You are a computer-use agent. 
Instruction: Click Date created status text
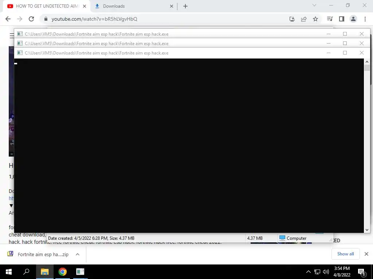[91, 238]
